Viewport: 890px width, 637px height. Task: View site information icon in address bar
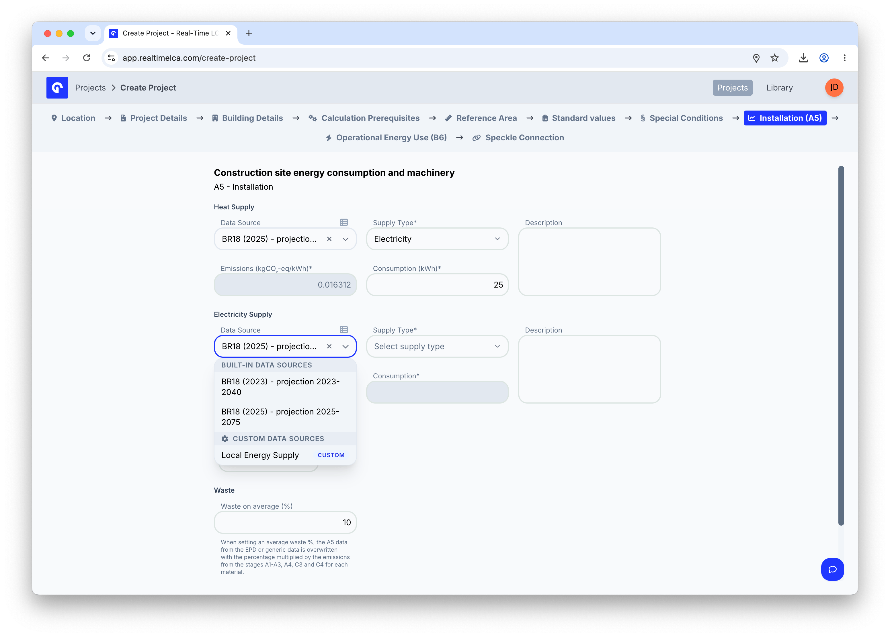[x=112, y=58]
